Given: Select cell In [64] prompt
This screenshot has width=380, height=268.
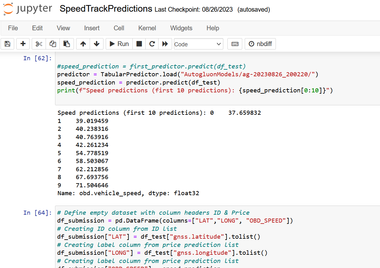Looking at the screenshot, I should 37,213.
